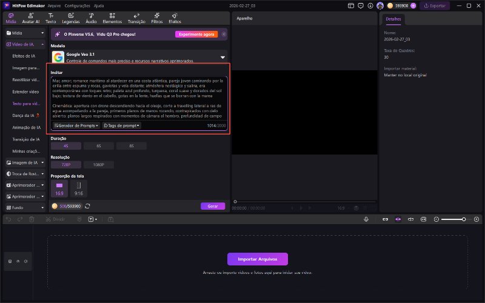Hide the timeline track visibility
Viewport: 485px width, 303px height.
pyautogui.click(x=18, y=261)
